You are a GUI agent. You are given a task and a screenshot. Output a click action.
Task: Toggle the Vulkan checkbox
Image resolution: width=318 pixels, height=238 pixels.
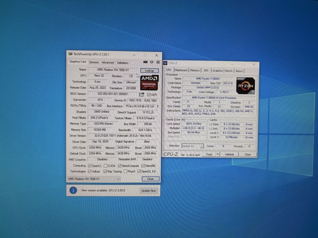[90, 171]
